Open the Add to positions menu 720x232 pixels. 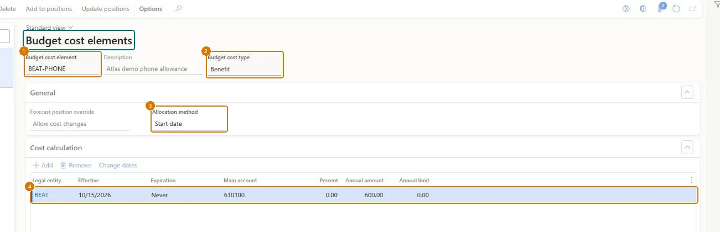tap(49, 9)
